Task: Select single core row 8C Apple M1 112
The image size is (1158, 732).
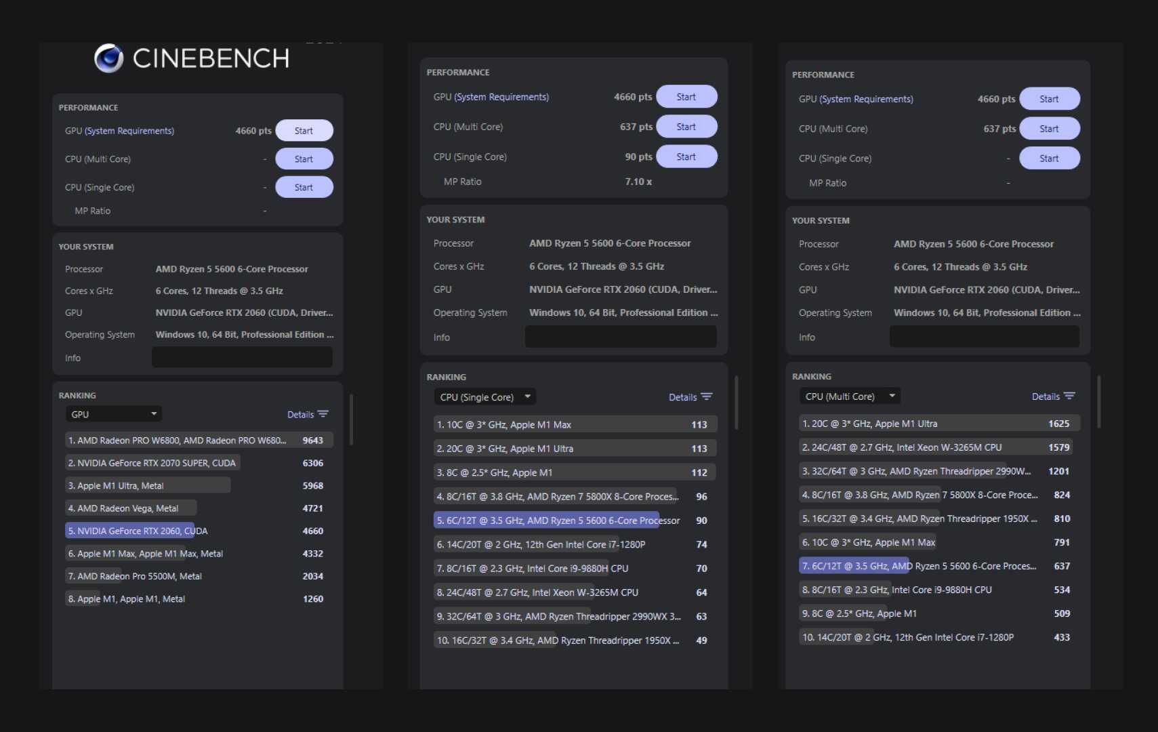Action: tap(575, 472)
